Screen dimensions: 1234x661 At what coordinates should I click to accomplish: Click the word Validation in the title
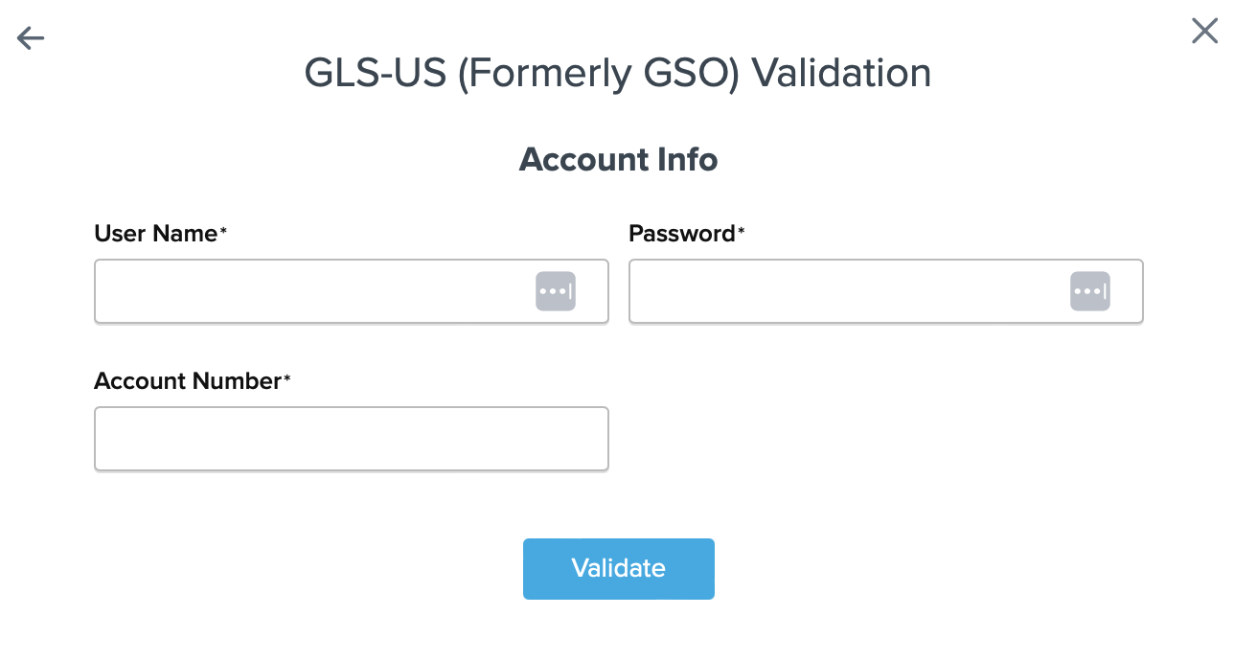tap(841, 74)
